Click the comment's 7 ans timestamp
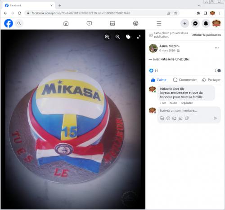Viewport: 225px width, 210px height. 163,103
